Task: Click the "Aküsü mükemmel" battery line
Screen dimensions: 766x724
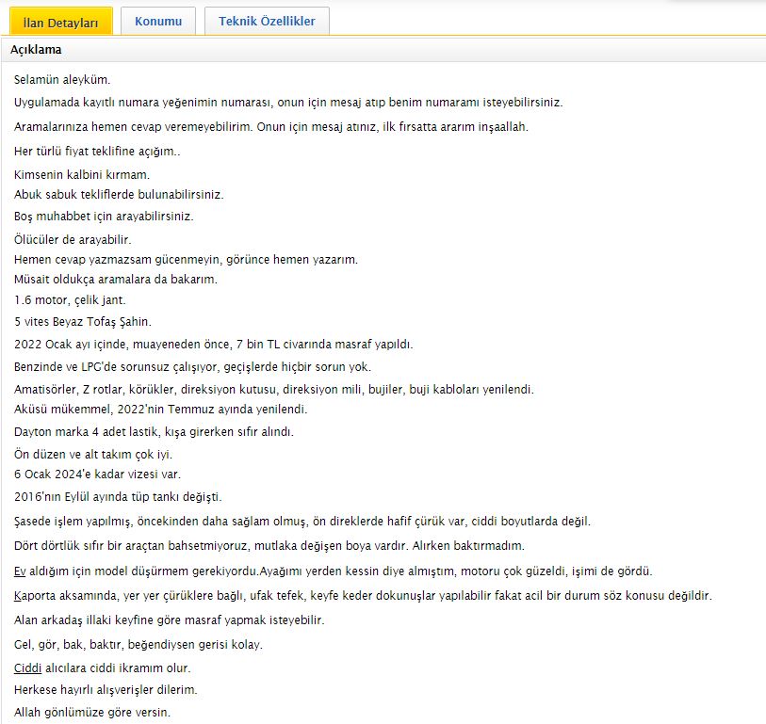Action: 160,410
